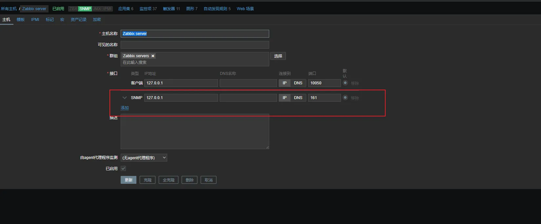Expand the SNMP interface details chevron

[125, 98]
